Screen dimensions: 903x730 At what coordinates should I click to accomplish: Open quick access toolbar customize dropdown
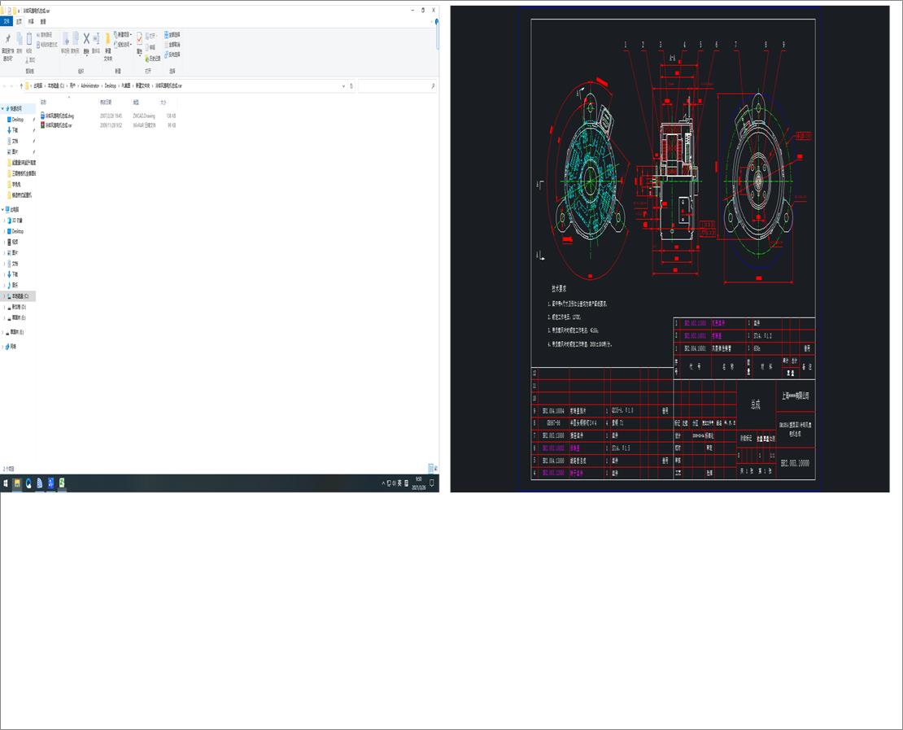click(x=19, y=11)
